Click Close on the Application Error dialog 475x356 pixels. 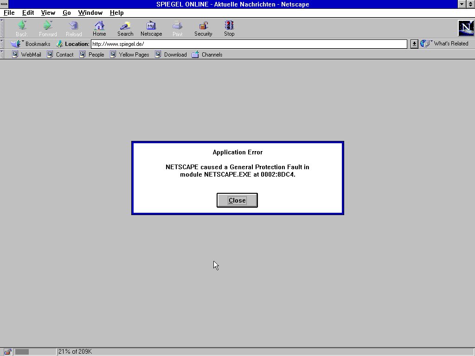[237, 200]
